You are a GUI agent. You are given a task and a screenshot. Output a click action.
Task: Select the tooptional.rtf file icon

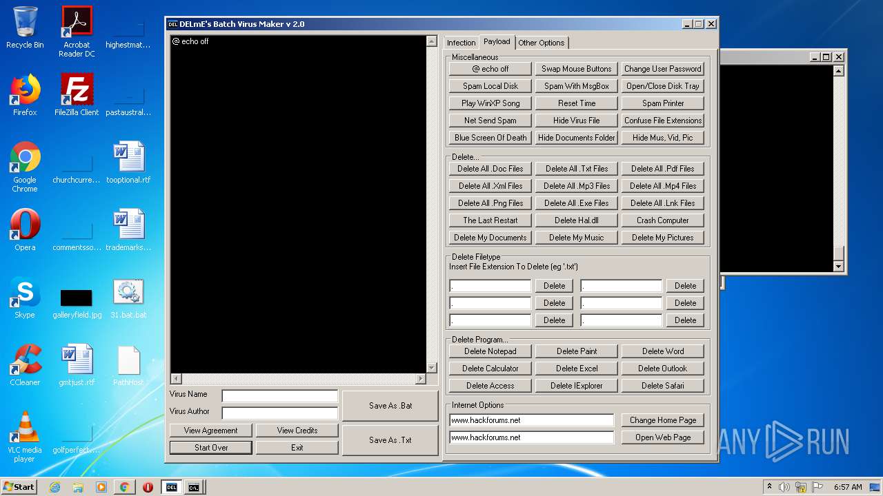pyautogui.click(x=128, y=163)
